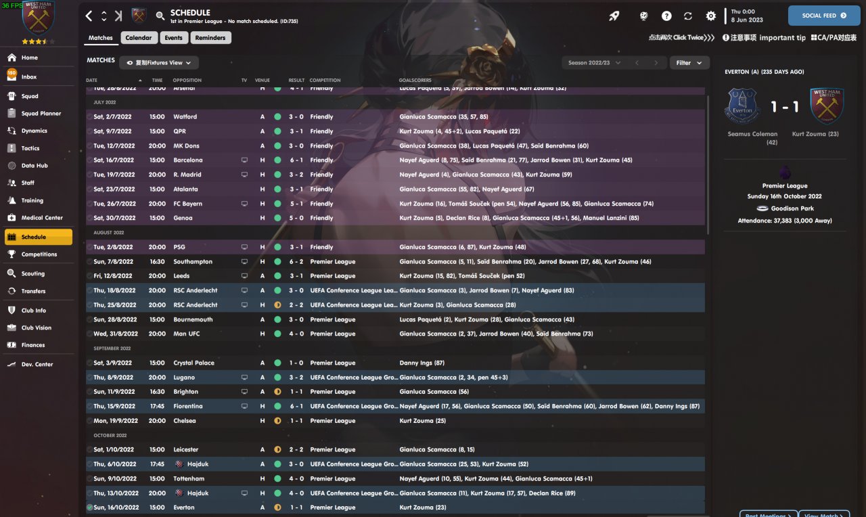Image resolution: width=866 pixels, height=517 pixels.
Task: Click the matches list vertical scrollbar
Action: click(x=708, y=166)
